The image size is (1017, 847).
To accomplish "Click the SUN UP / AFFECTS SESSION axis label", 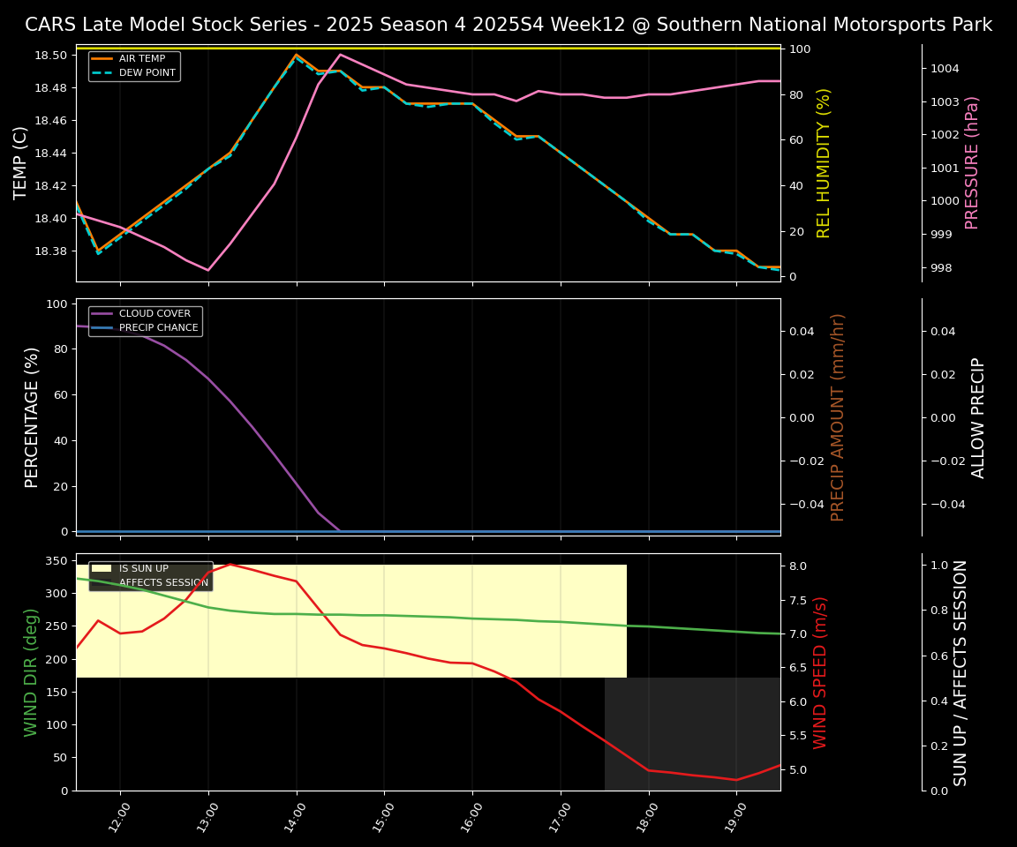I will coord(960,672).
